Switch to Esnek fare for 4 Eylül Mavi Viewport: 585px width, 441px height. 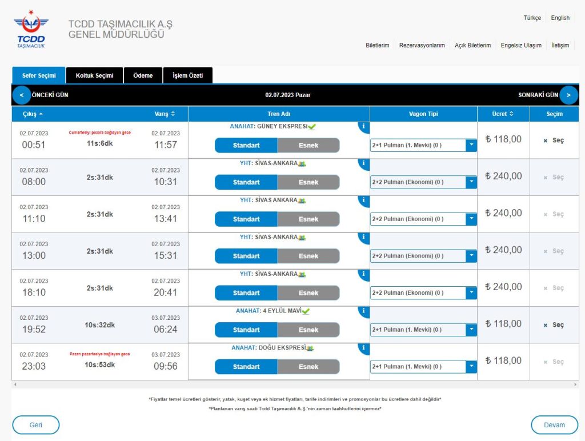308,330
